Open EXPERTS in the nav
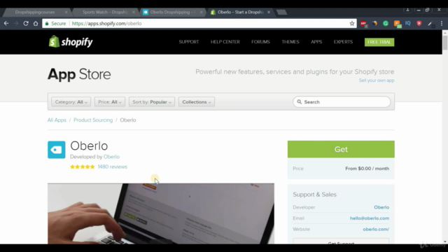448x252 pixels. click(x=343, y=42)
